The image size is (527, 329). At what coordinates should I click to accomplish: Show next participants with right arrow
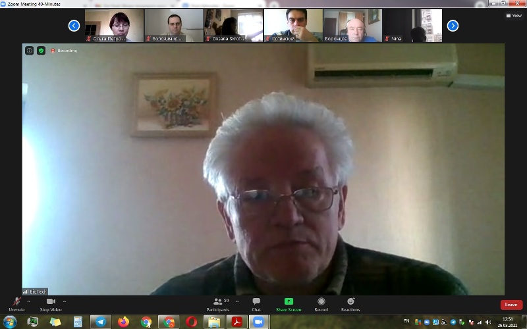453,26
